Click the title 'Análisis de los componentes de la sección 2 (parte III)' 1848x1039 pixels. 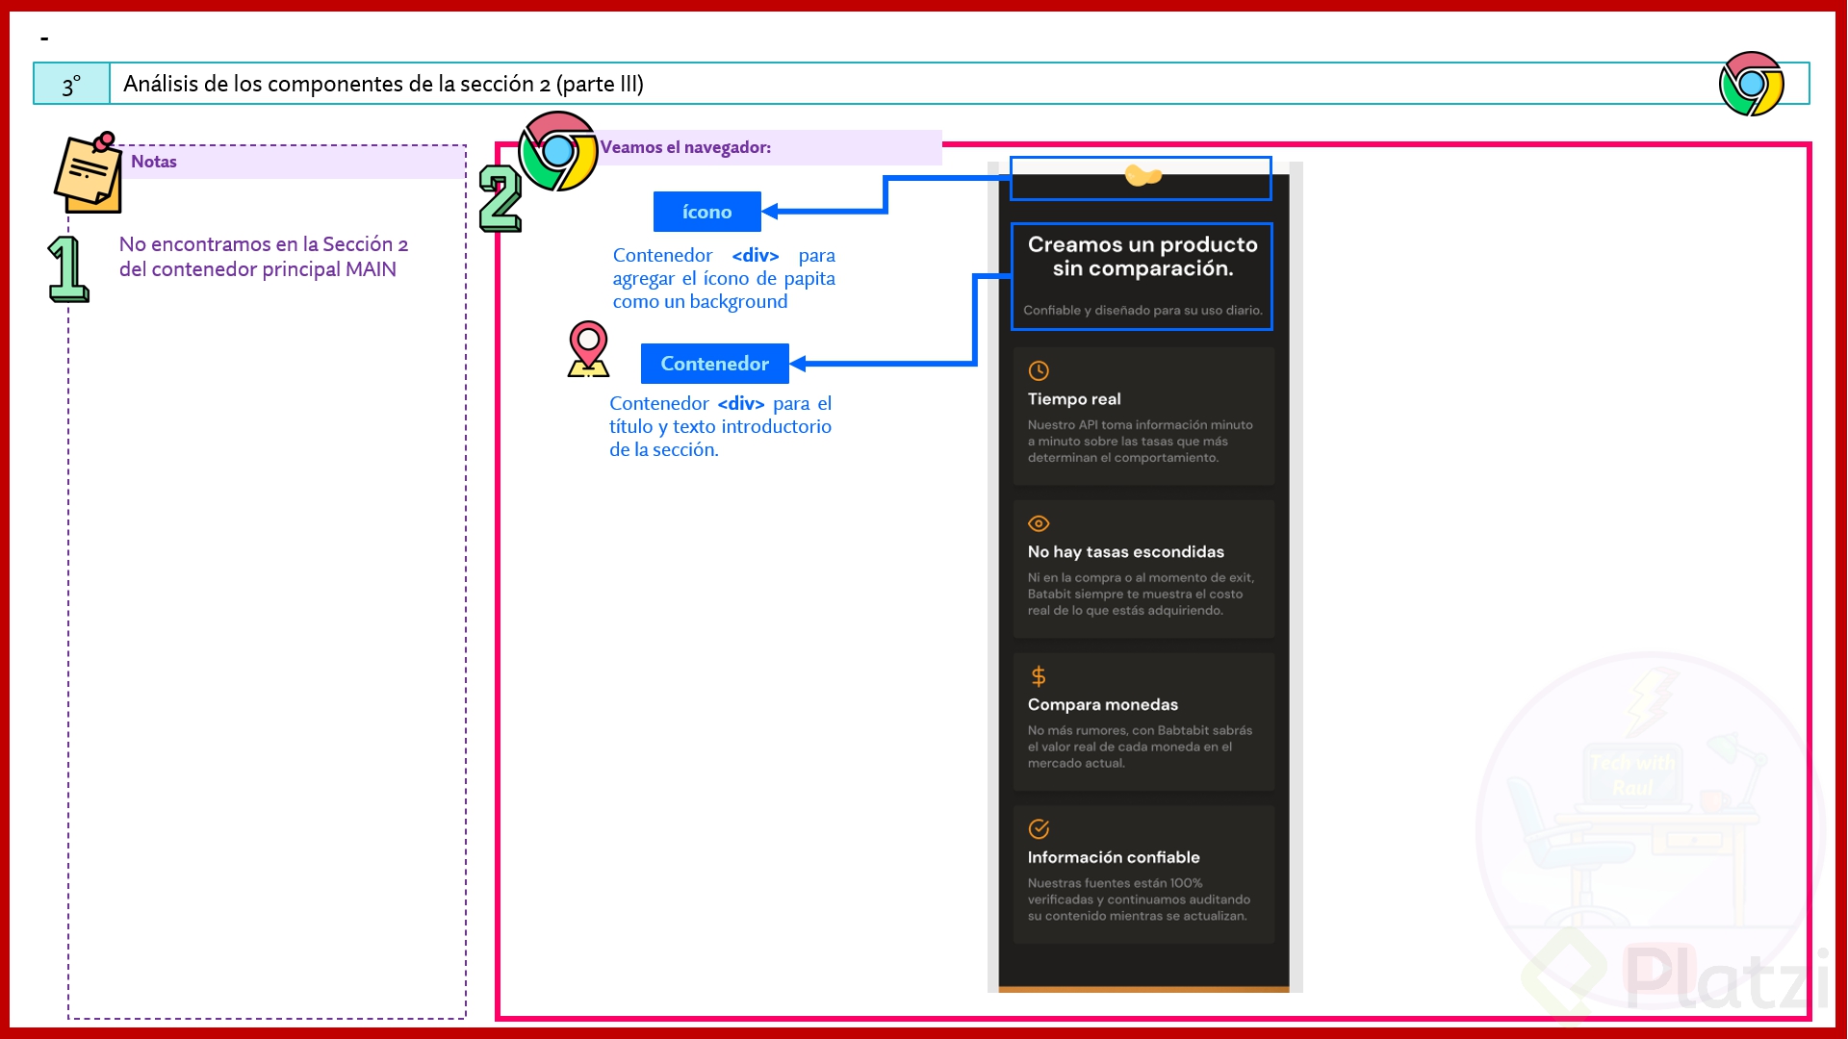click(x=383, y=84)
